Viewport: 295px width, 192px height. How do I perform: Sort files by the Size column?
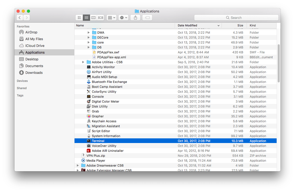pos(240,25)
